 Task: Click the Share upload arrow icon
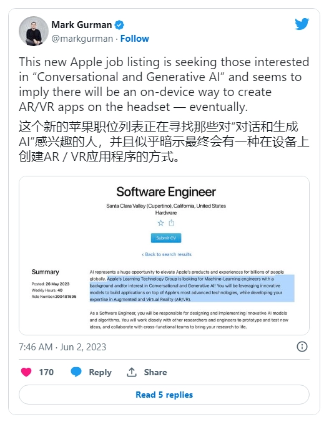click(132, 372)
